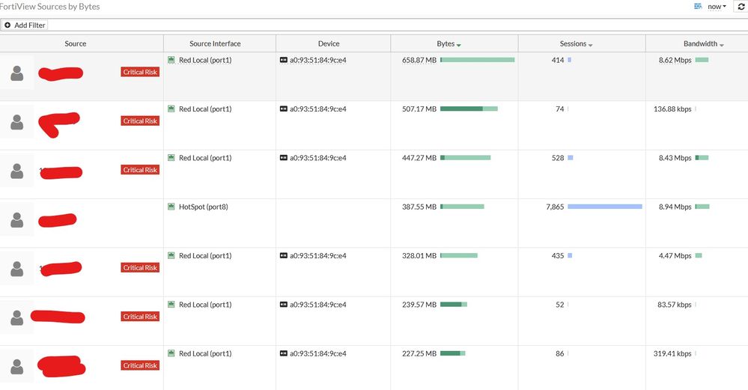748x390 pixels.
Task: Click Critical Risk badge in 658.87 MB row
Action: point(140,72)
